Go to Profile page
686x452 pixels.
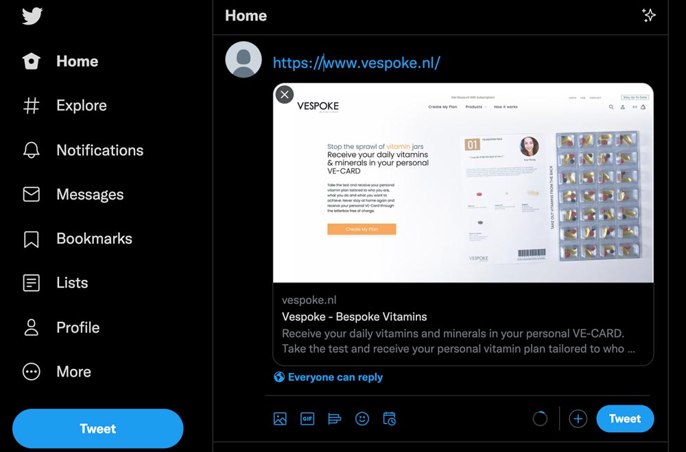[x=61, y=327]
